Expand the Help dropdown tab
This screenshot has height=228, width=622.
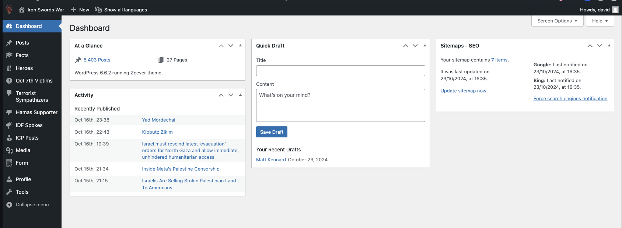(x=600, y=21)
